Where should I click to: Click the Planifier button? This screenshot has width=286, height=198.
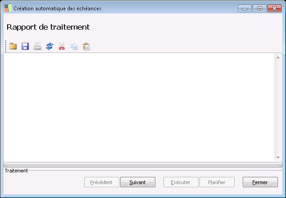point(217,182)
